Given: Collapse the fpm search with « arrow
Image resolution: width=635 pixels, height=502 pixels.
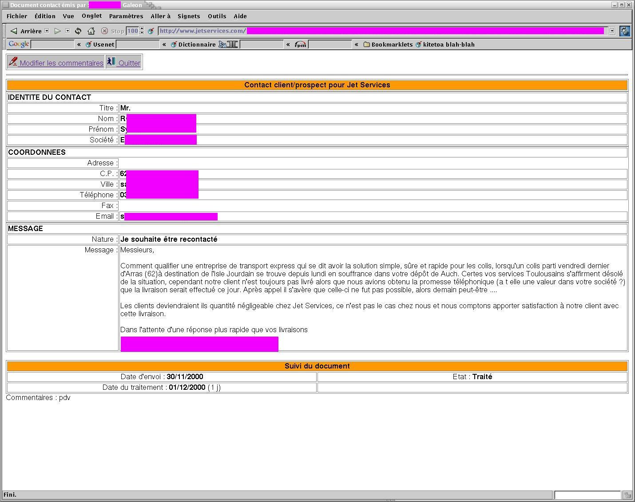Looking at the screenshot, I should (356, 44).
